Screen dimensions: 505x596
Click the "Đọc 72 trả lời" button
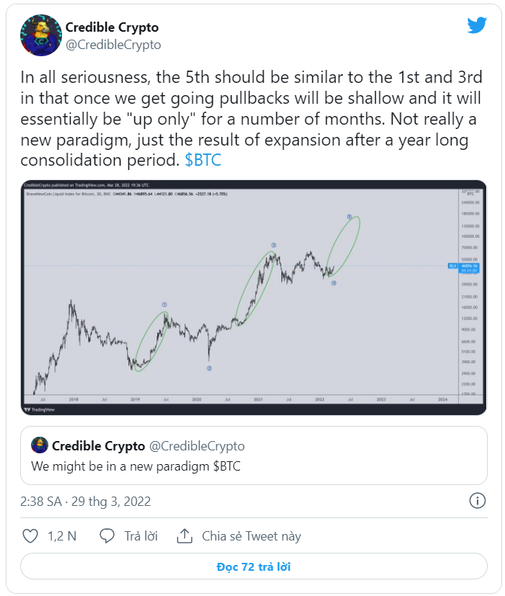(253, 567)
